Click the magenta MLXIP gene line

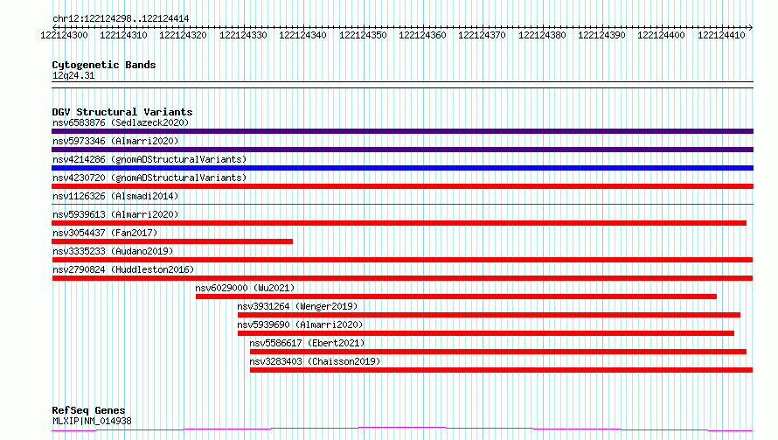pos(402,430)
